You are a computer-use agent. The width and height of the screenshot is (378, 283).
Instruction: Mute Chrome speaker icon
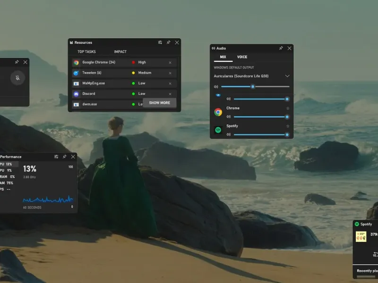point(229,117)
